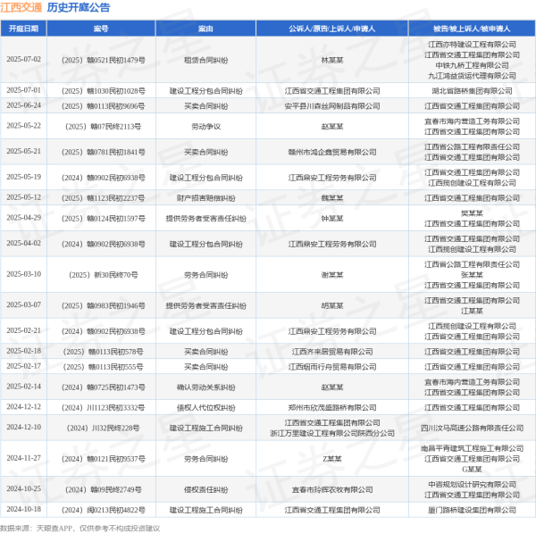Click the 侵权责任纠纷 cause cell
Image resolution: width=536 pixels, height=533 pixels.
205,489
